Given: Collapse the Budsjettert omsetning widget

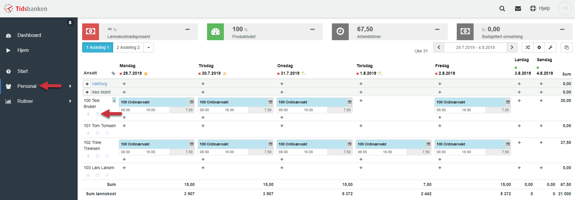Looking at the screenshot, I should pos(562,29).
